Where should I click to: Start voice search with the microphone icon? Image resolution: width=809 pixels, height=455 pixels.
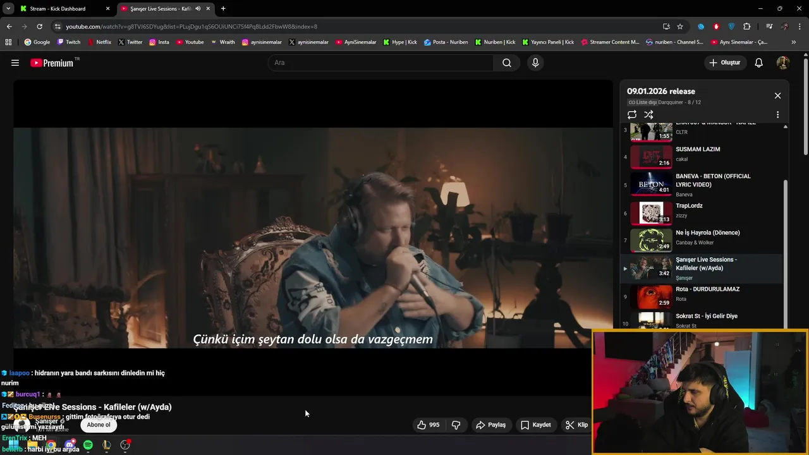click(535, 63)
